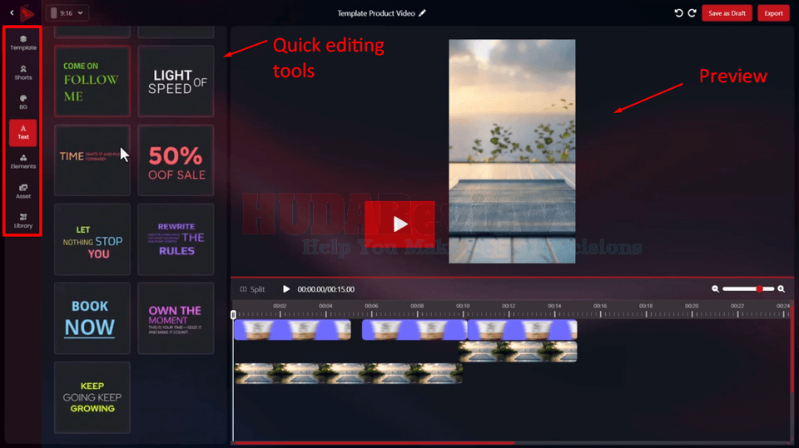Click the undo arrow icon
The image size is (799, 448).
click(678, 13)
